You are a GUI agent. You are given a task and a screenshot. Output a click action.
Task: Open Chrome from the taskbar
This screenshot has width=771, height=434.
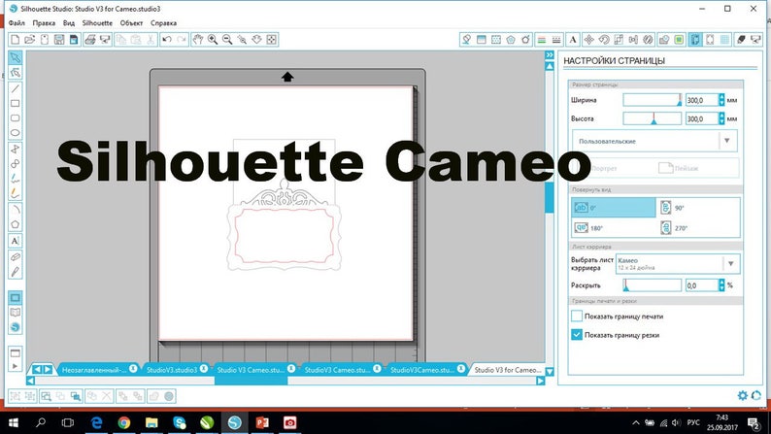124,422
